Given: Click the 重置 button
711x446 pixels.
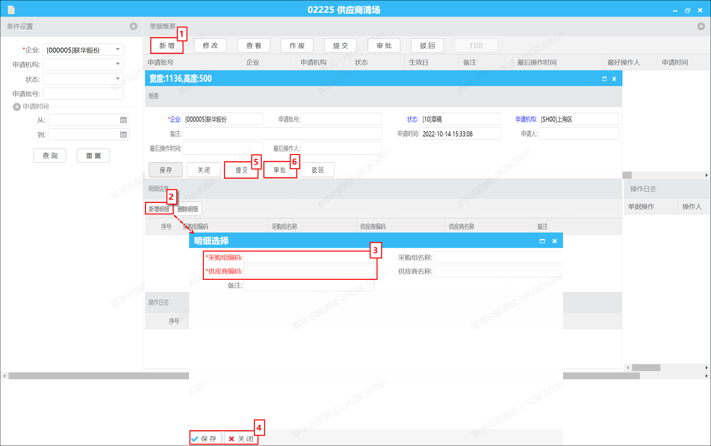Looking at the screenshot, I should [93, 155].
